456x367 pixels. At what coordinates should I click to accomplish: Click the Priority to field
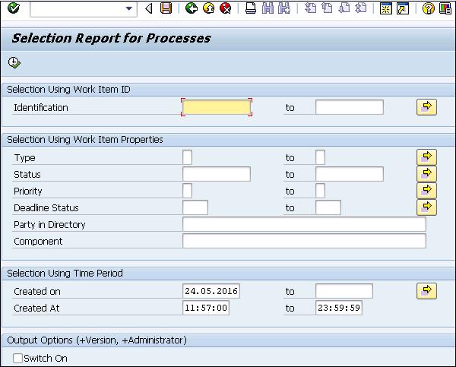point(320,191)
